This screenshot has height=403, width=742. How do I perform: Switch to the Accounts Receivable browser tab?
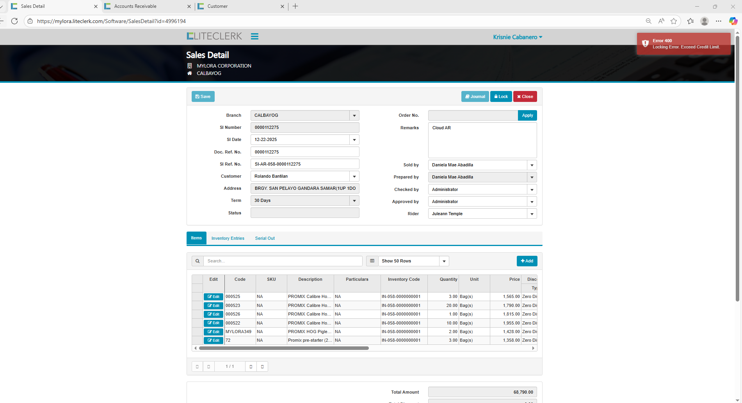click(x=135, y=6)
